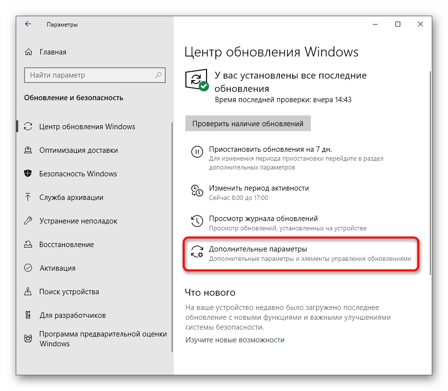The height and width of the screenshot is (391, 448).
Task: Click the Что нового heading
Action: click(210, 292)
